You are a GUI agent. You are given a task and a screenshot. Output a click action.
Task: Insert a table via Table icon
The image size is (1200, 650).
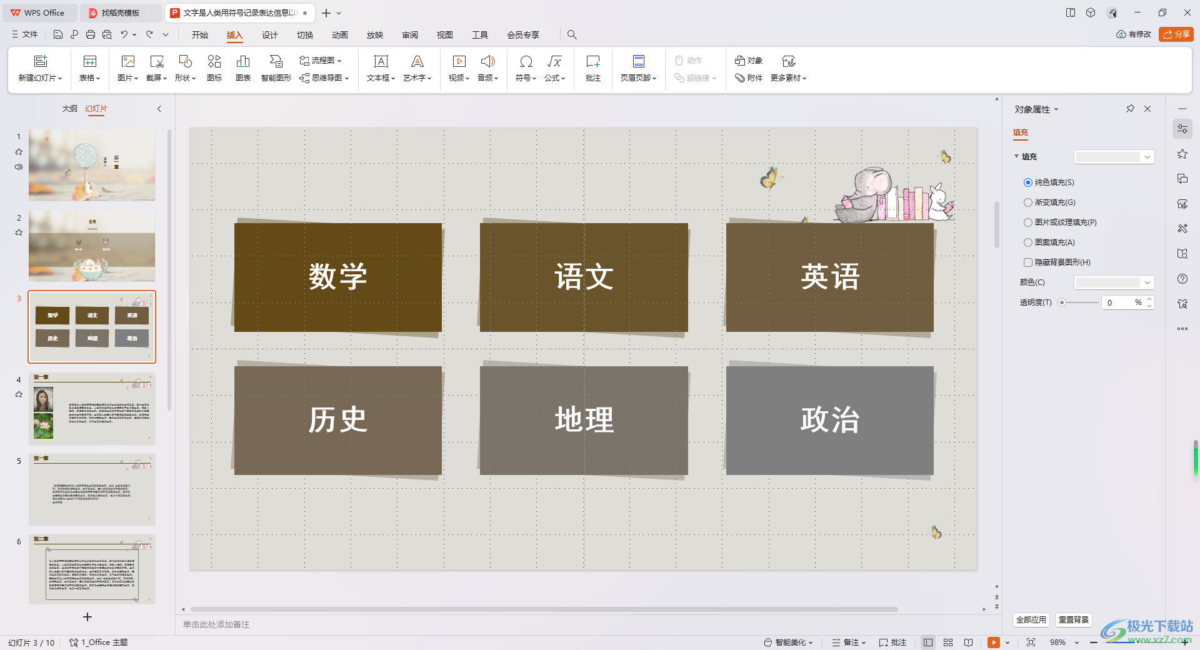90,61
